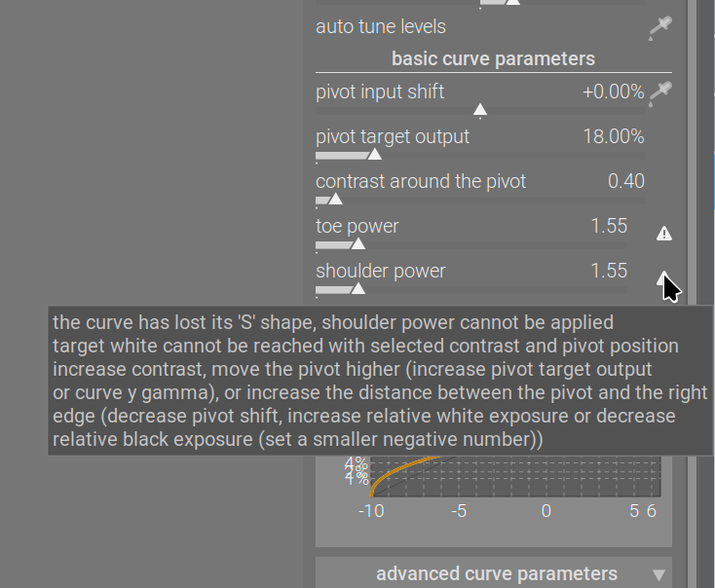Click the pivot input shift value +0.00%

(613, 92)
